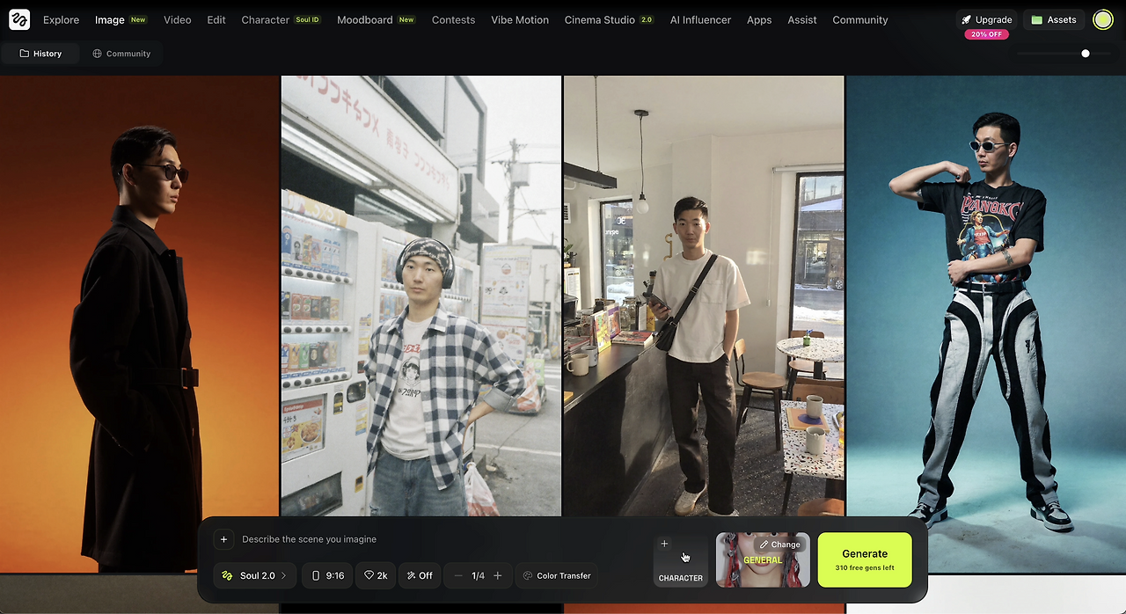Viewport: 1126px width, 614px height.
Task: Toggle the enhance Off setting
Action: 420,575
